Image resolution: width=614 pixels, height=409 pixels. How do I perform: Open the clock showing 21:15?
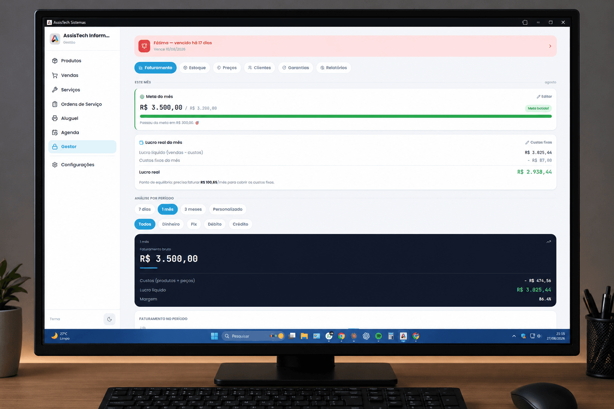click(x=556, y=336)
